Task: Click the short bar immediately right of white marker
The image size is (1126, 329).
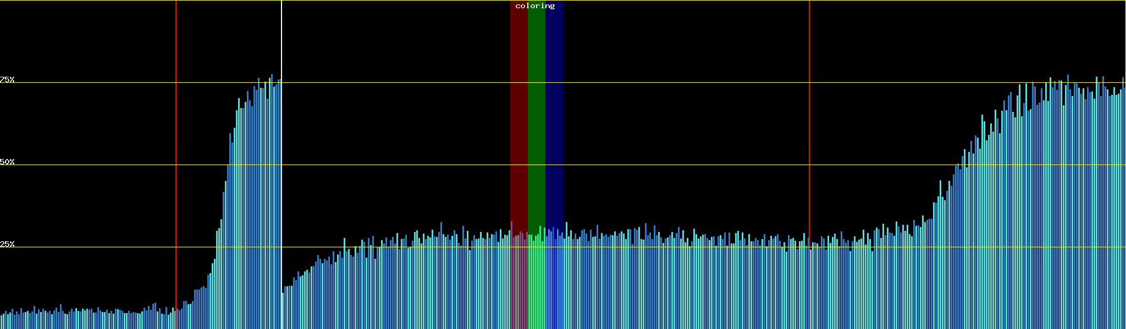Action: (x=283, y=311)
